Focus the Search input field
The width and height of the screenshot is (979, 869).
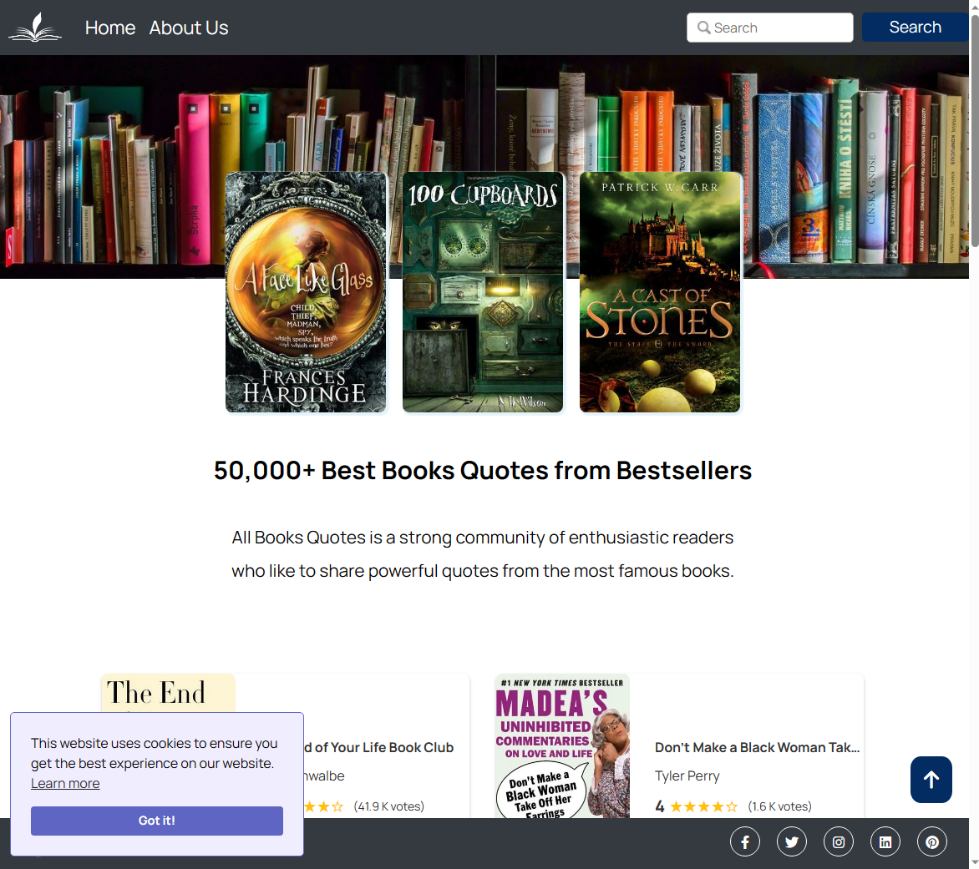coord(770,28)
